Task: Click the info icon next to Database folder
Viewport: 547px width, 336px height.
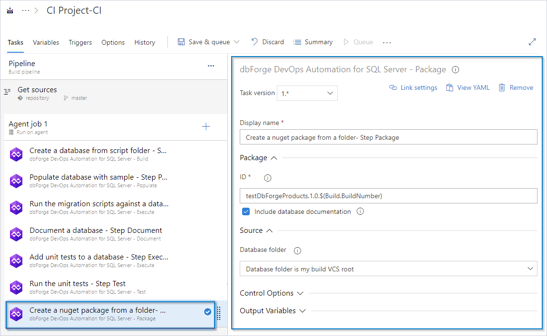Action: (297, 250)
